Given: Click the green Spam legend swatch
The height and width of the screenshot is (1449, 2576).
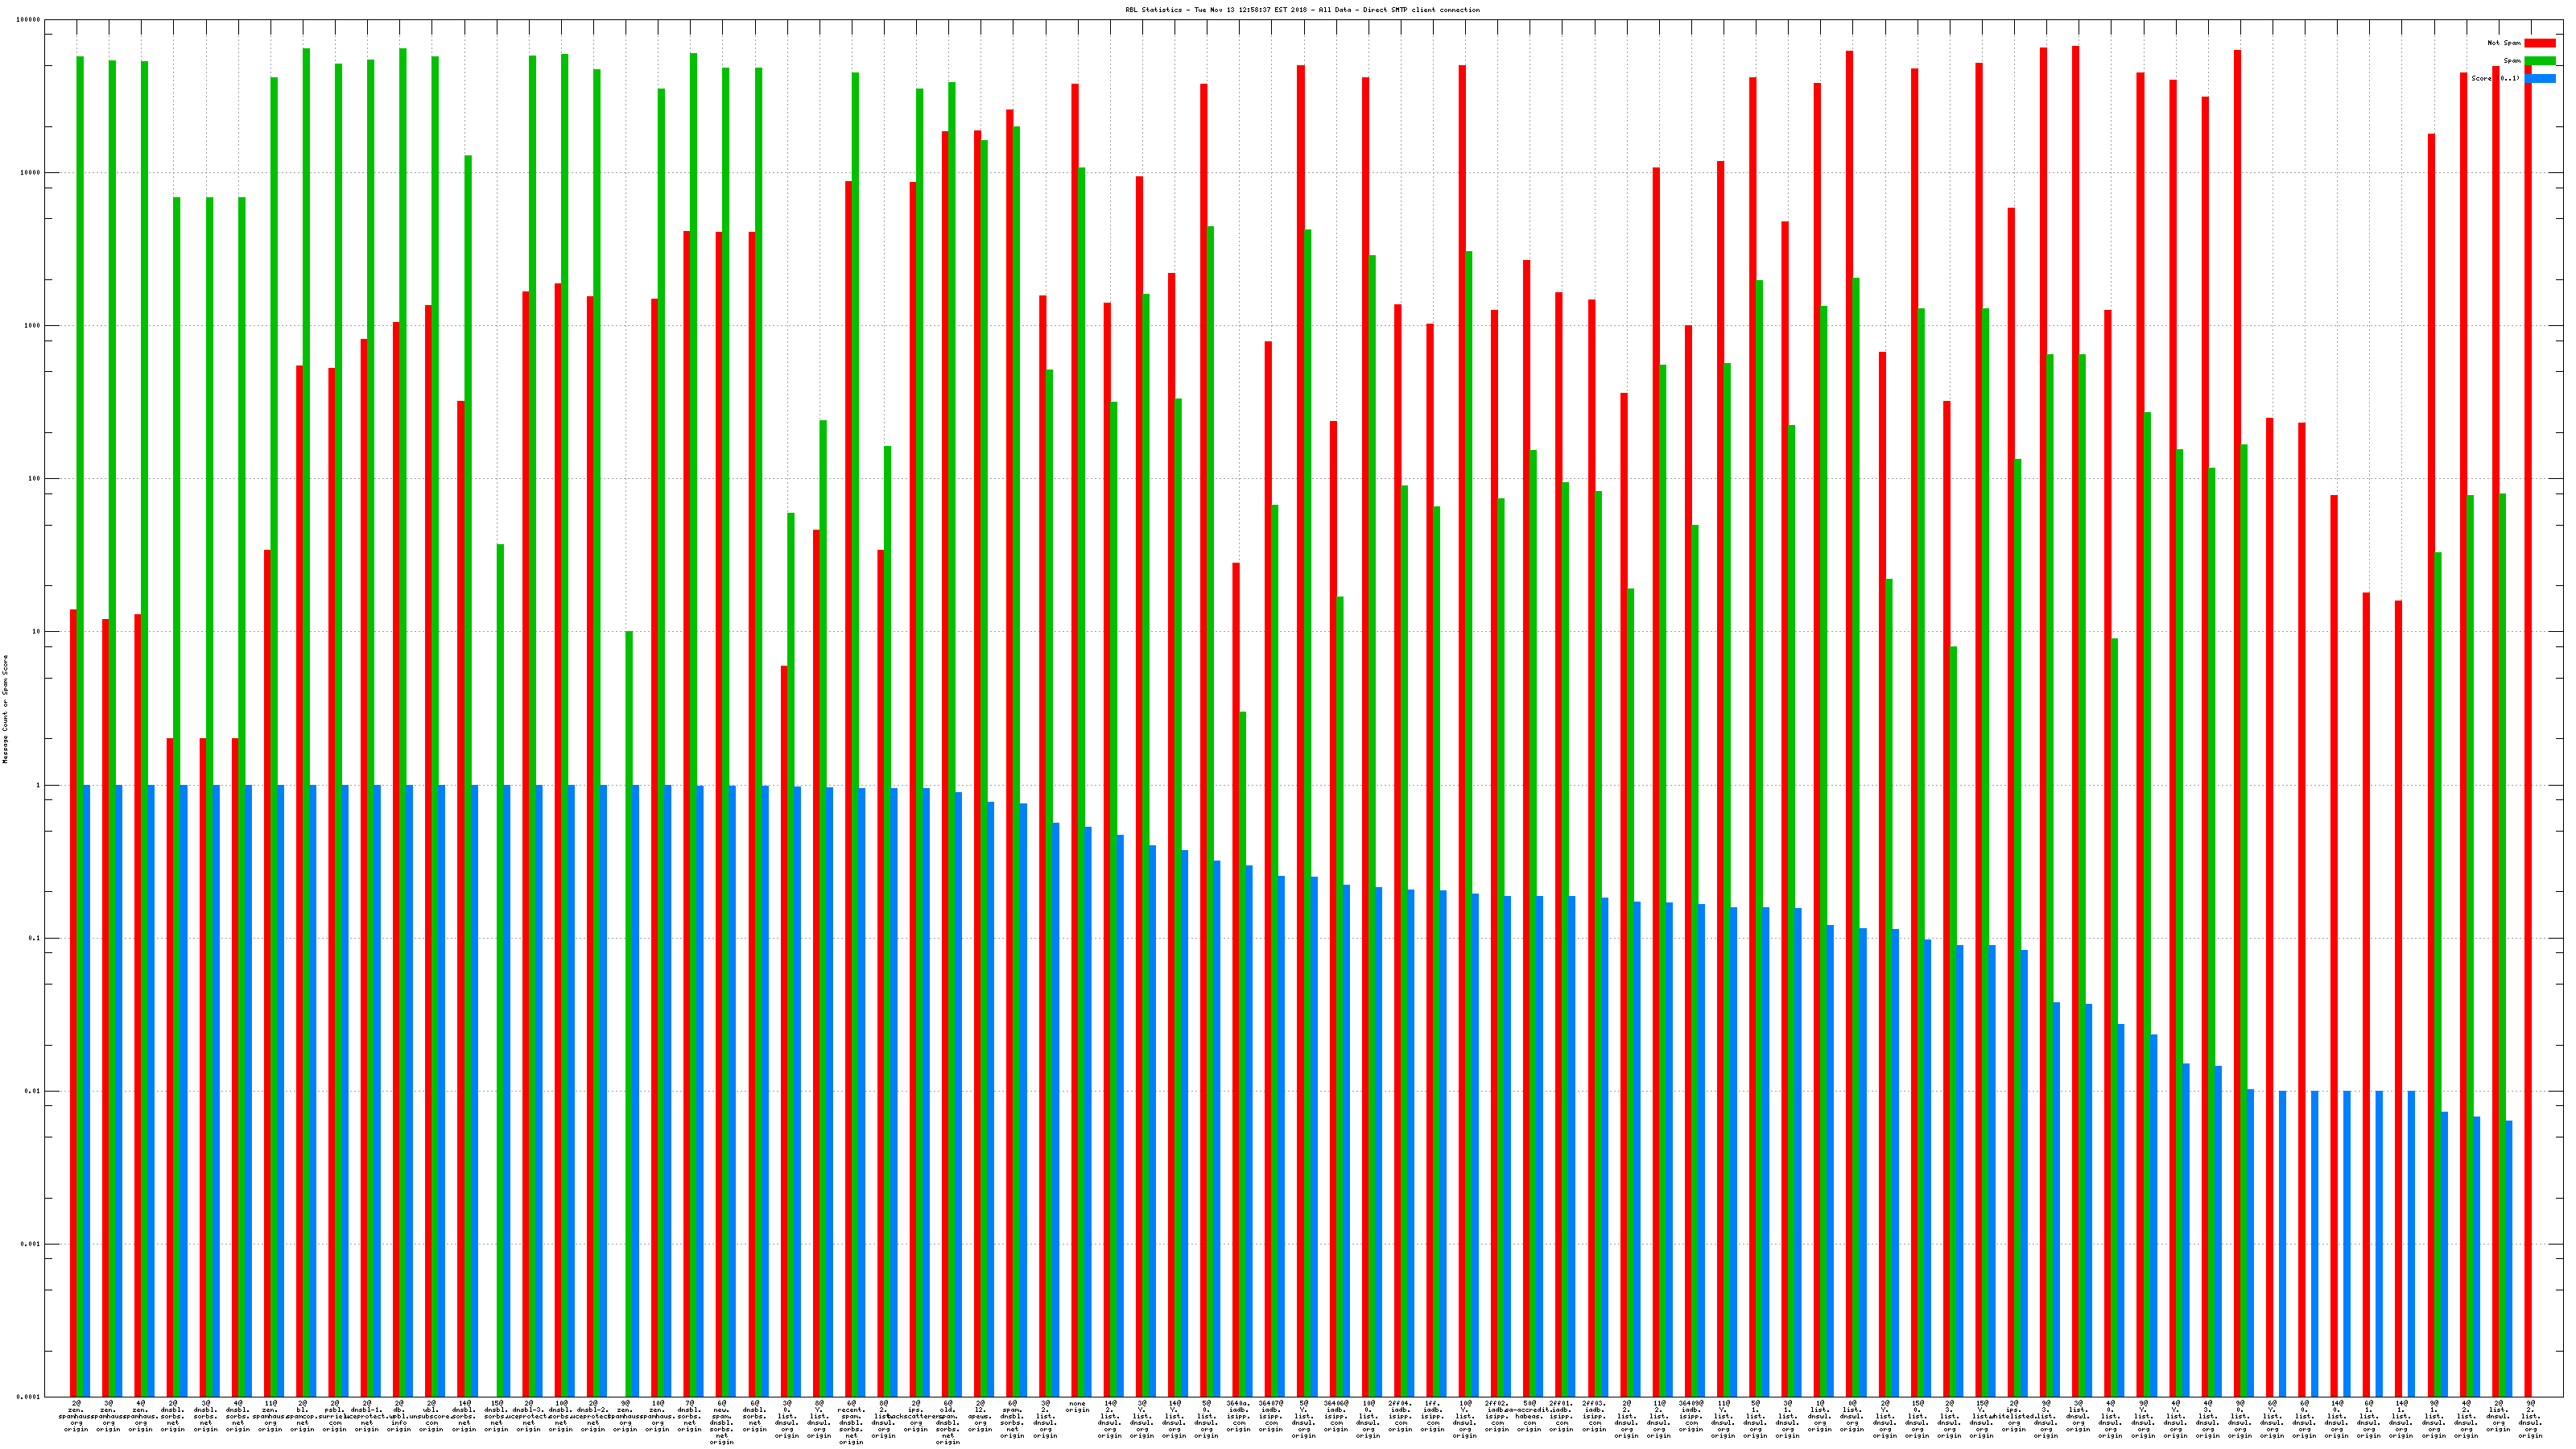Looking at the screenshot, I should pos(2539,61).
